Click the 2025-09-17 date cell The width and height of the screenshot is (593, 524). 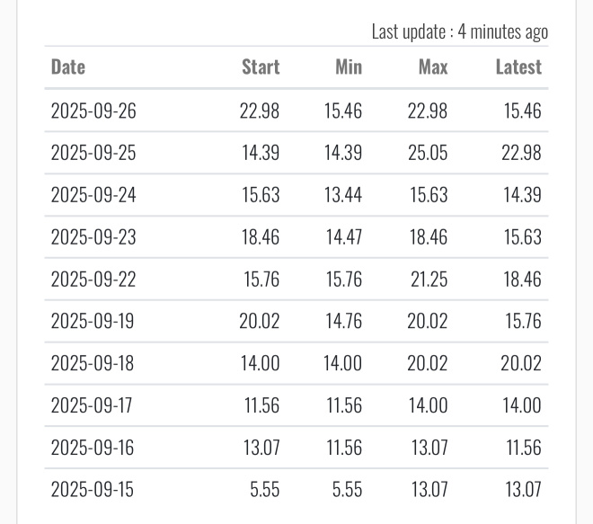pos(92,405)
